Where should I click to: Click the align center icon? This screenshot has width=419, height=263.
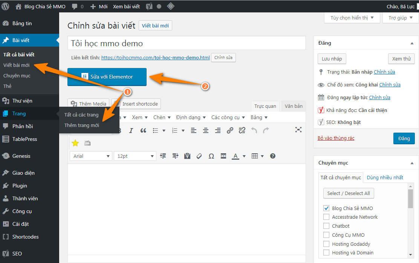coord(206,130)
